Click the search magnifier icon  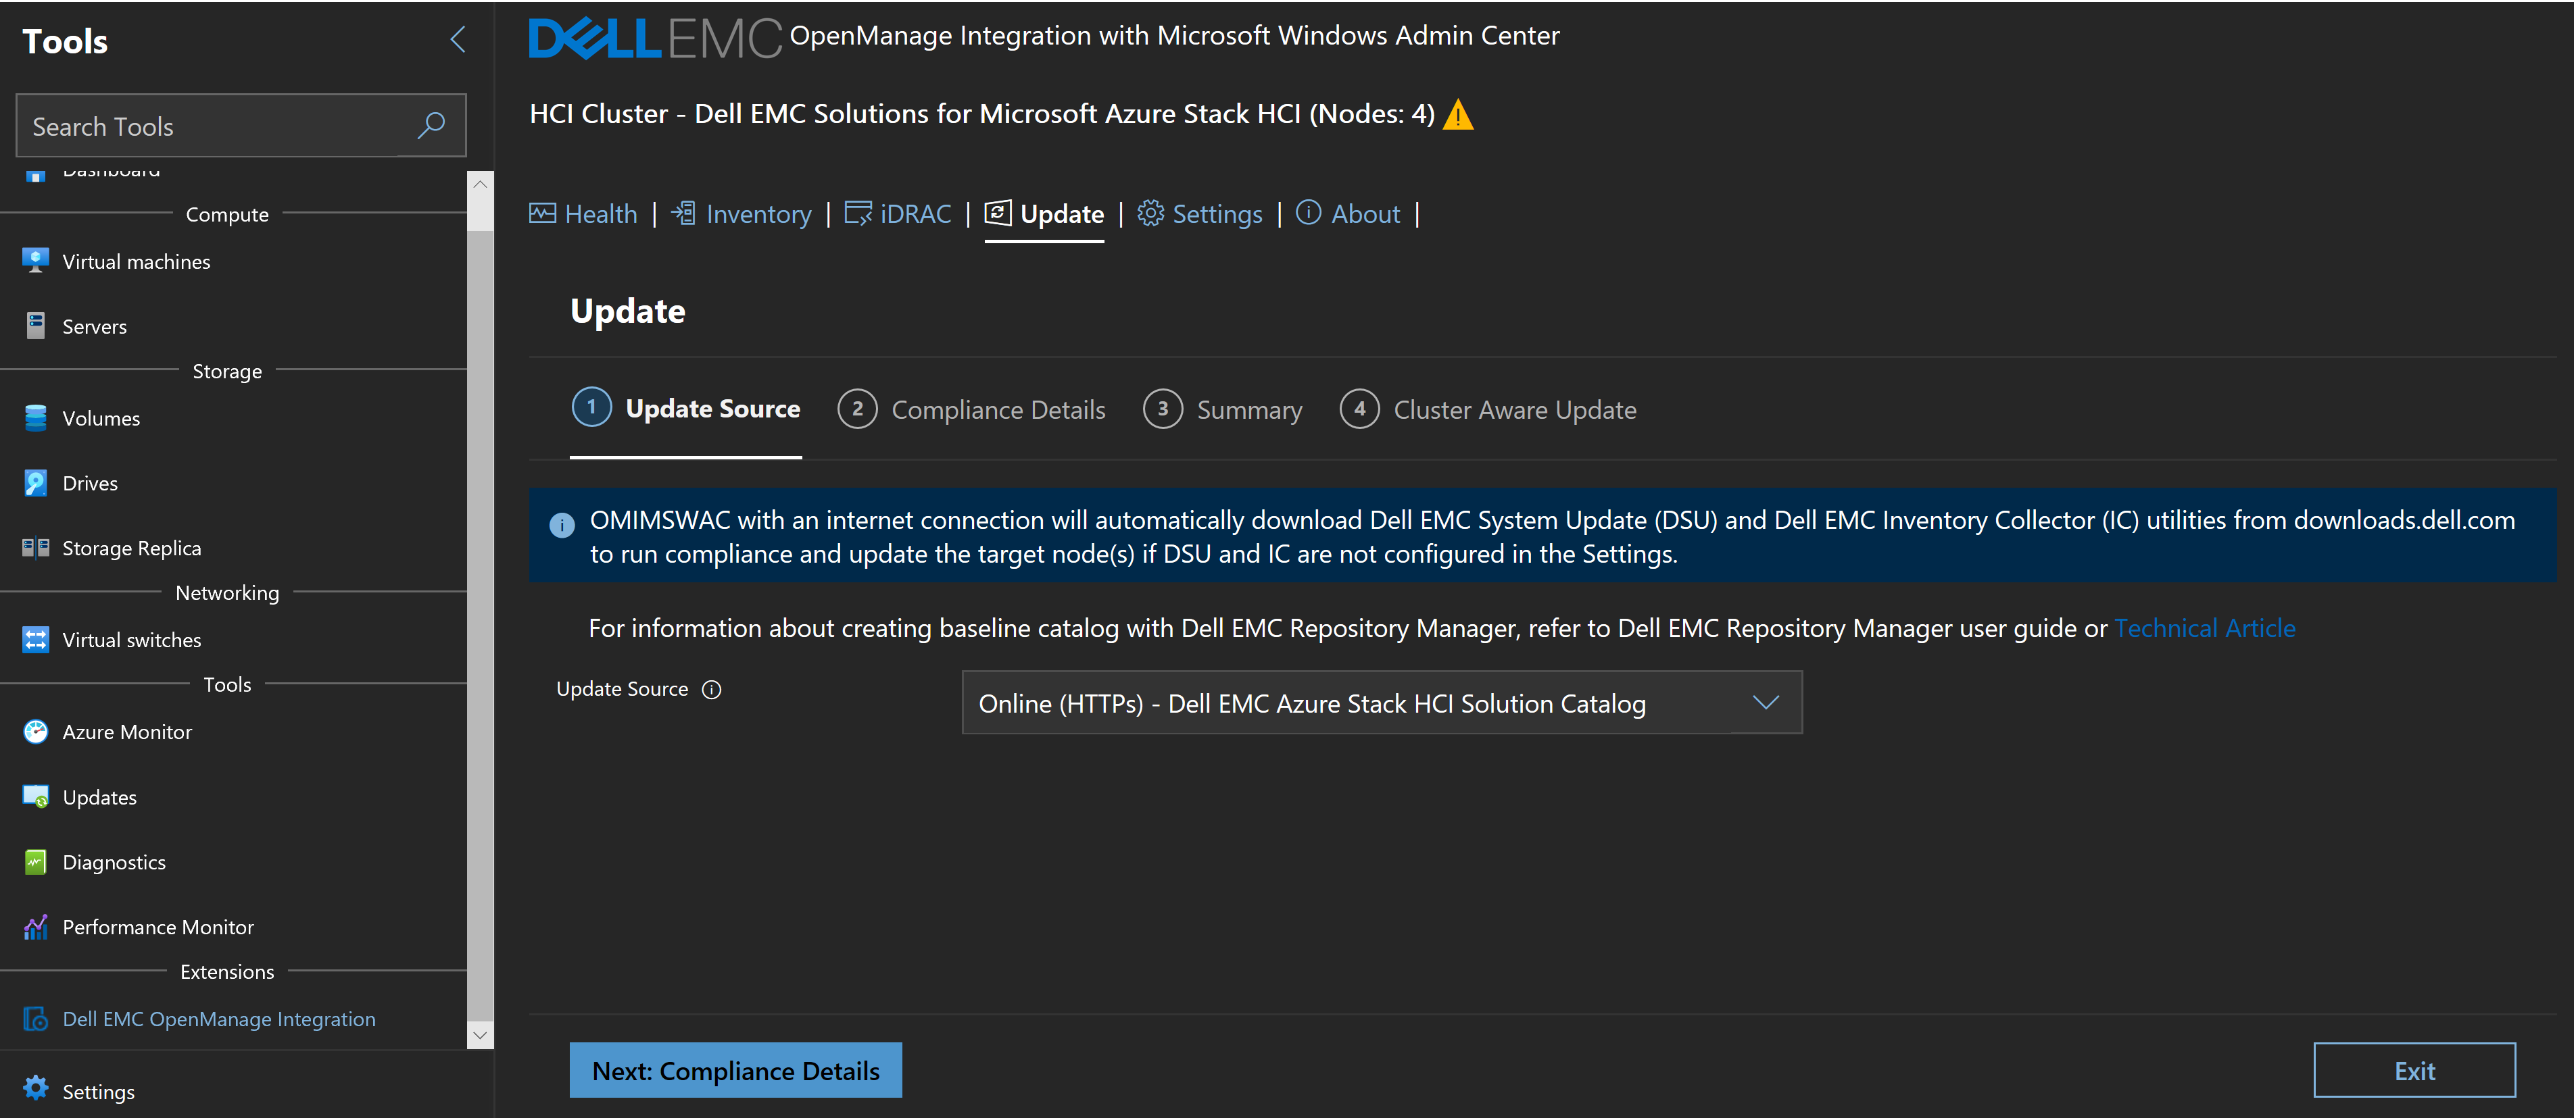click(431, 126)
